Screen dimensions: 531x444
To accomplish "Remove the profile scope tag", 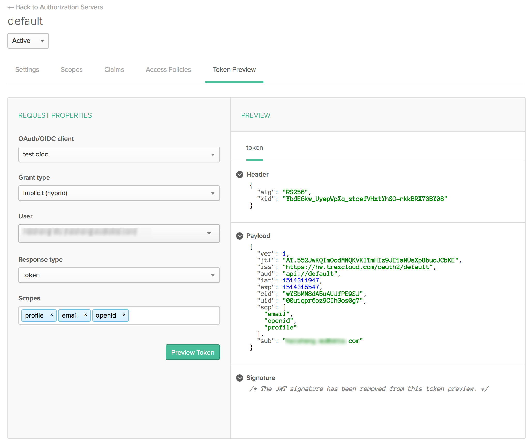I will [x=52, y=315].
